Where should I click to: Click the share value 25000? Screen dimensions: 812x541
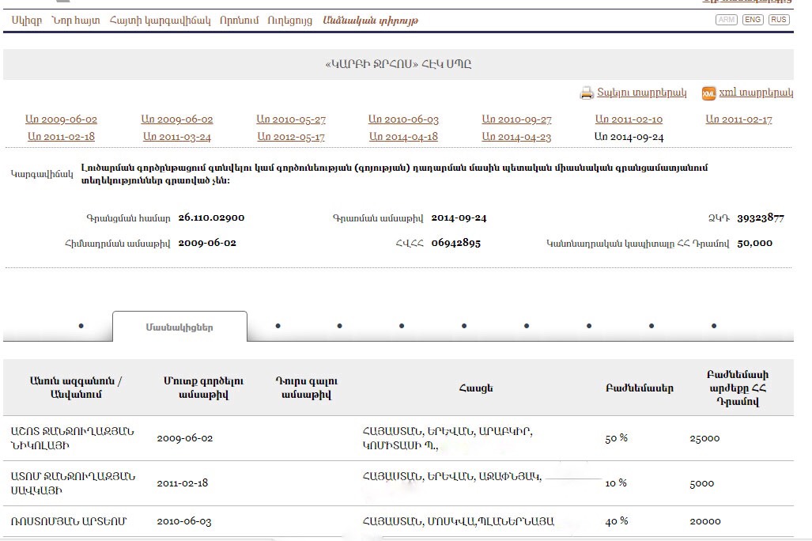point(704,438)
